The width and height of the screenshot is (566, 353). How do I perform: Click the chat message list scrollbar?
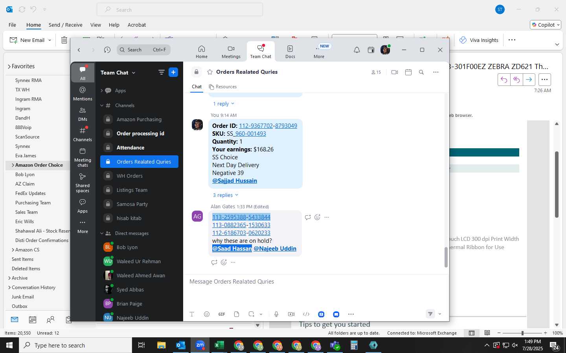[446, 257]
